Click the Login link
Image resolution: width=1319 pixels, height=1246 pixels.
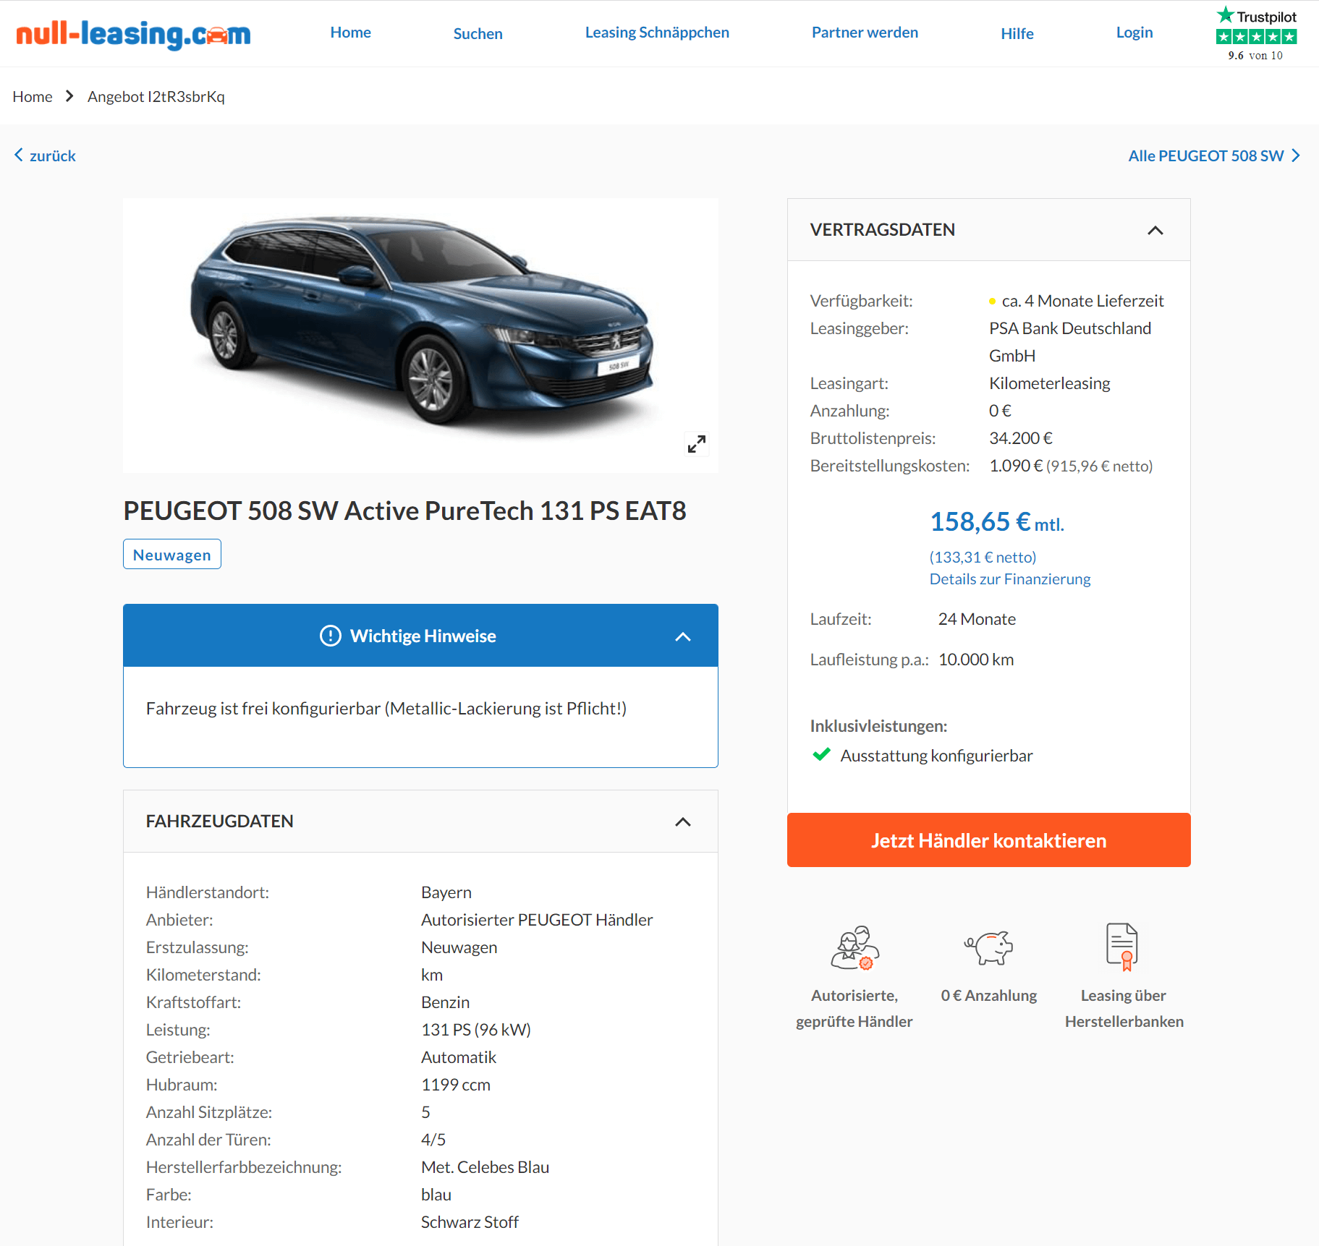1134,33
